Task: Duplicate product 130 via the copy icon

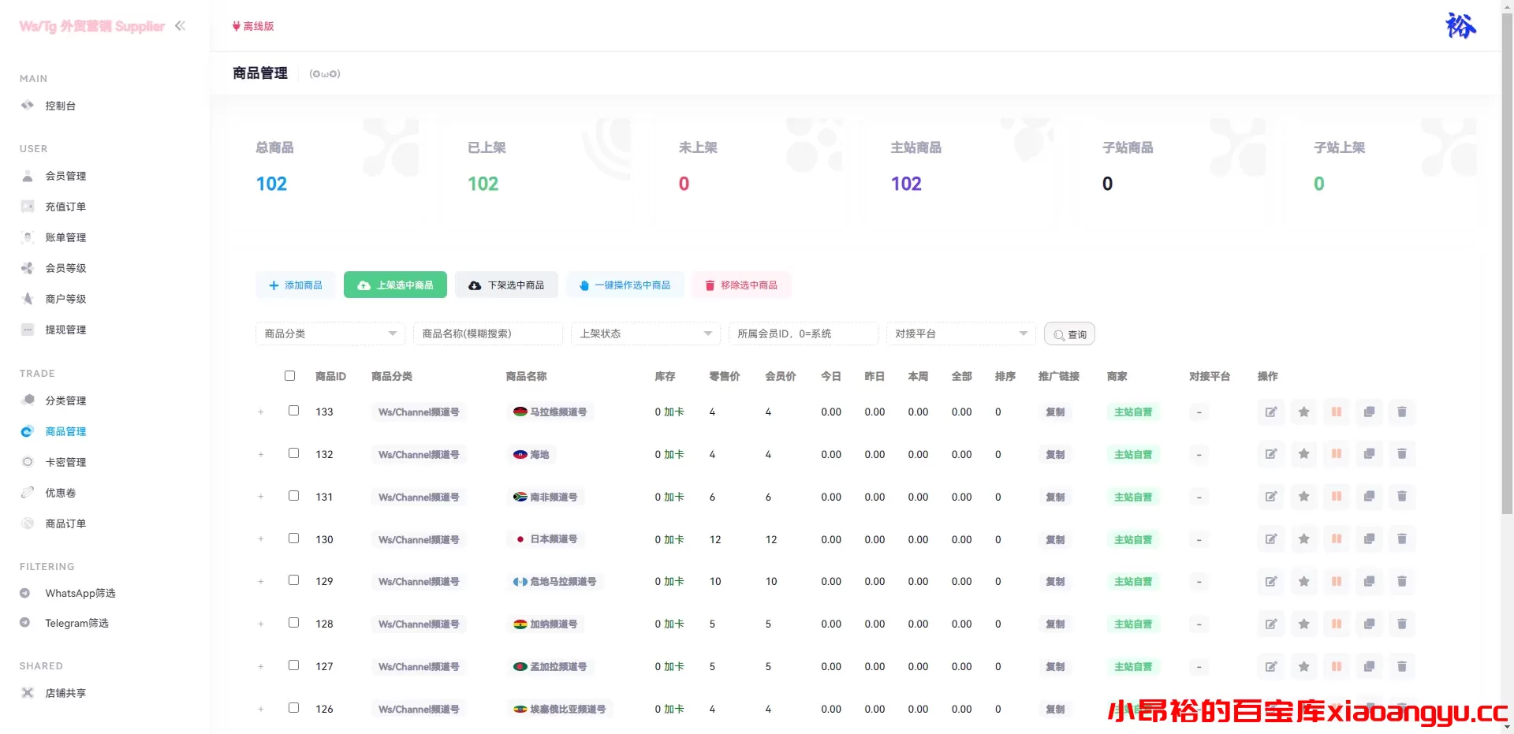Action: coord(1370,539)
